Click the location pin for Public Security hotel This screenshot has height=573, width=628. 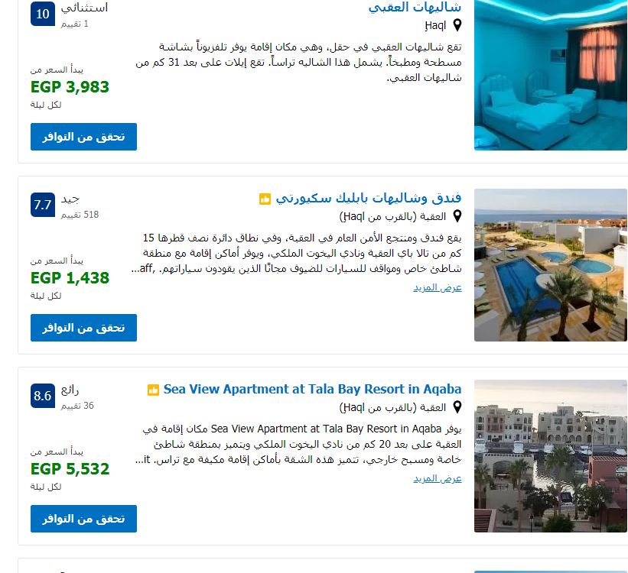tap(457, 216)
